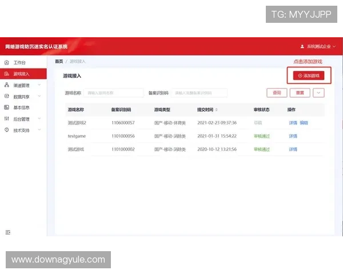Click the user avatar icon in header

302,46
